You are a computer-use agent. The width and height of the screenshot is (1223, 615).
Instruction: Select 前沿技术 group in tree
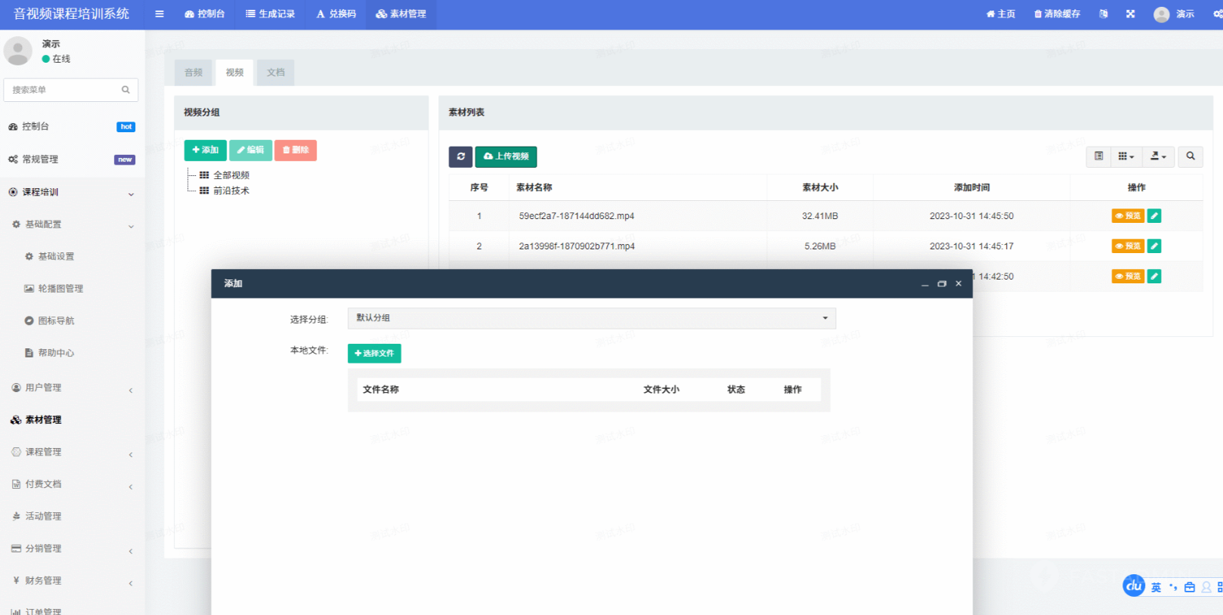pyautogui.click(x=231, y=191)
